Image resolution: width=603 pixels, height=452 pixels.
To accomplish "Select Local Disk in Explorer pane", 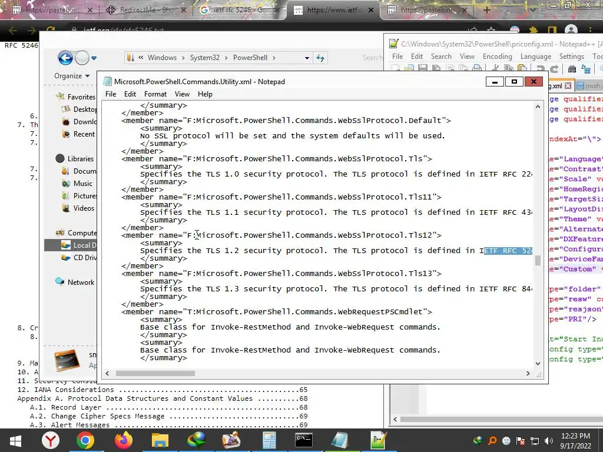I will tap(71, 245).
